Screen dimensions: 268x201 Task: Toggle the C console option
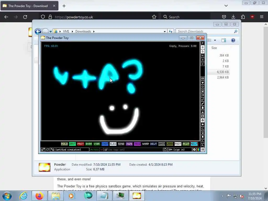(203, 64)
